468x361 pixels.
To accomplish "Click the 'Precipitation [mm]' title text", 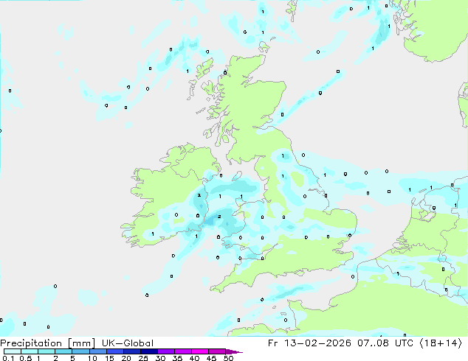I will pyautogui.click(x=48, y=343).
